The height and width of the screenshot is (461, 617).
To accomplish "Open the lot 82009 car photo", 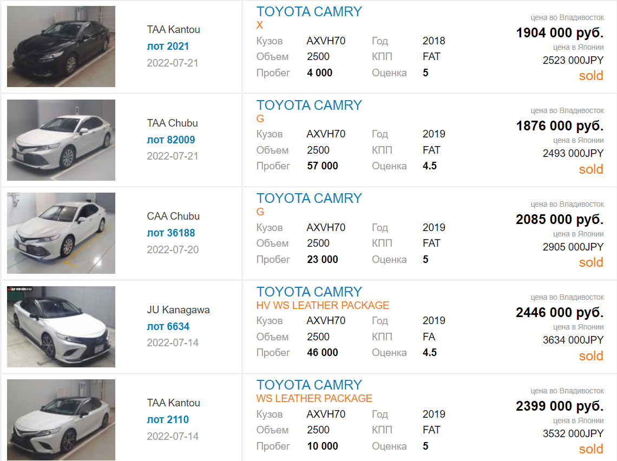I will 61,140.
